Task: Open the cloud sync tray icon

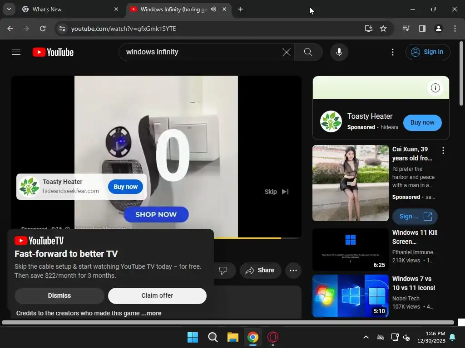Action: click(381, 337)
